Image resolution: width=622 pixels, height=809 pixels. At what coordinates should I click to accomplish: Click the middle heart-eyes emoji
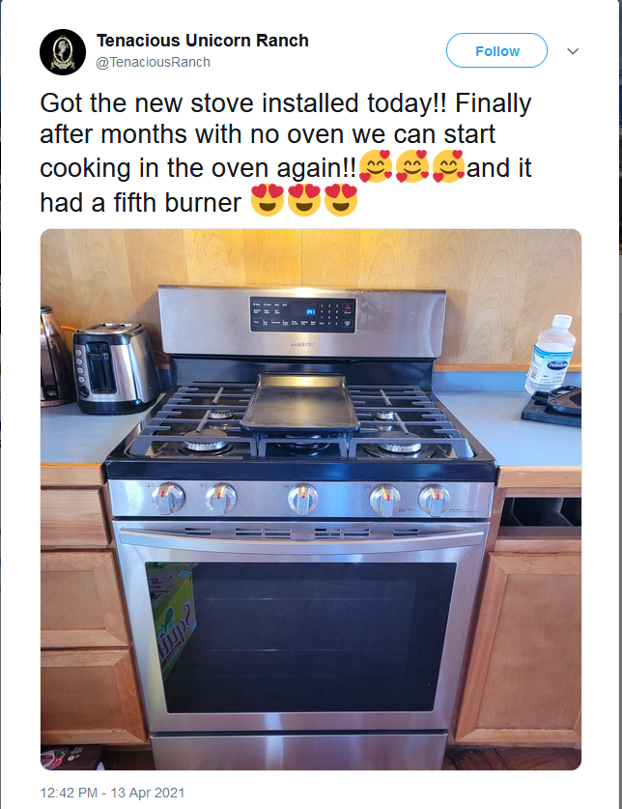(304, 200)
